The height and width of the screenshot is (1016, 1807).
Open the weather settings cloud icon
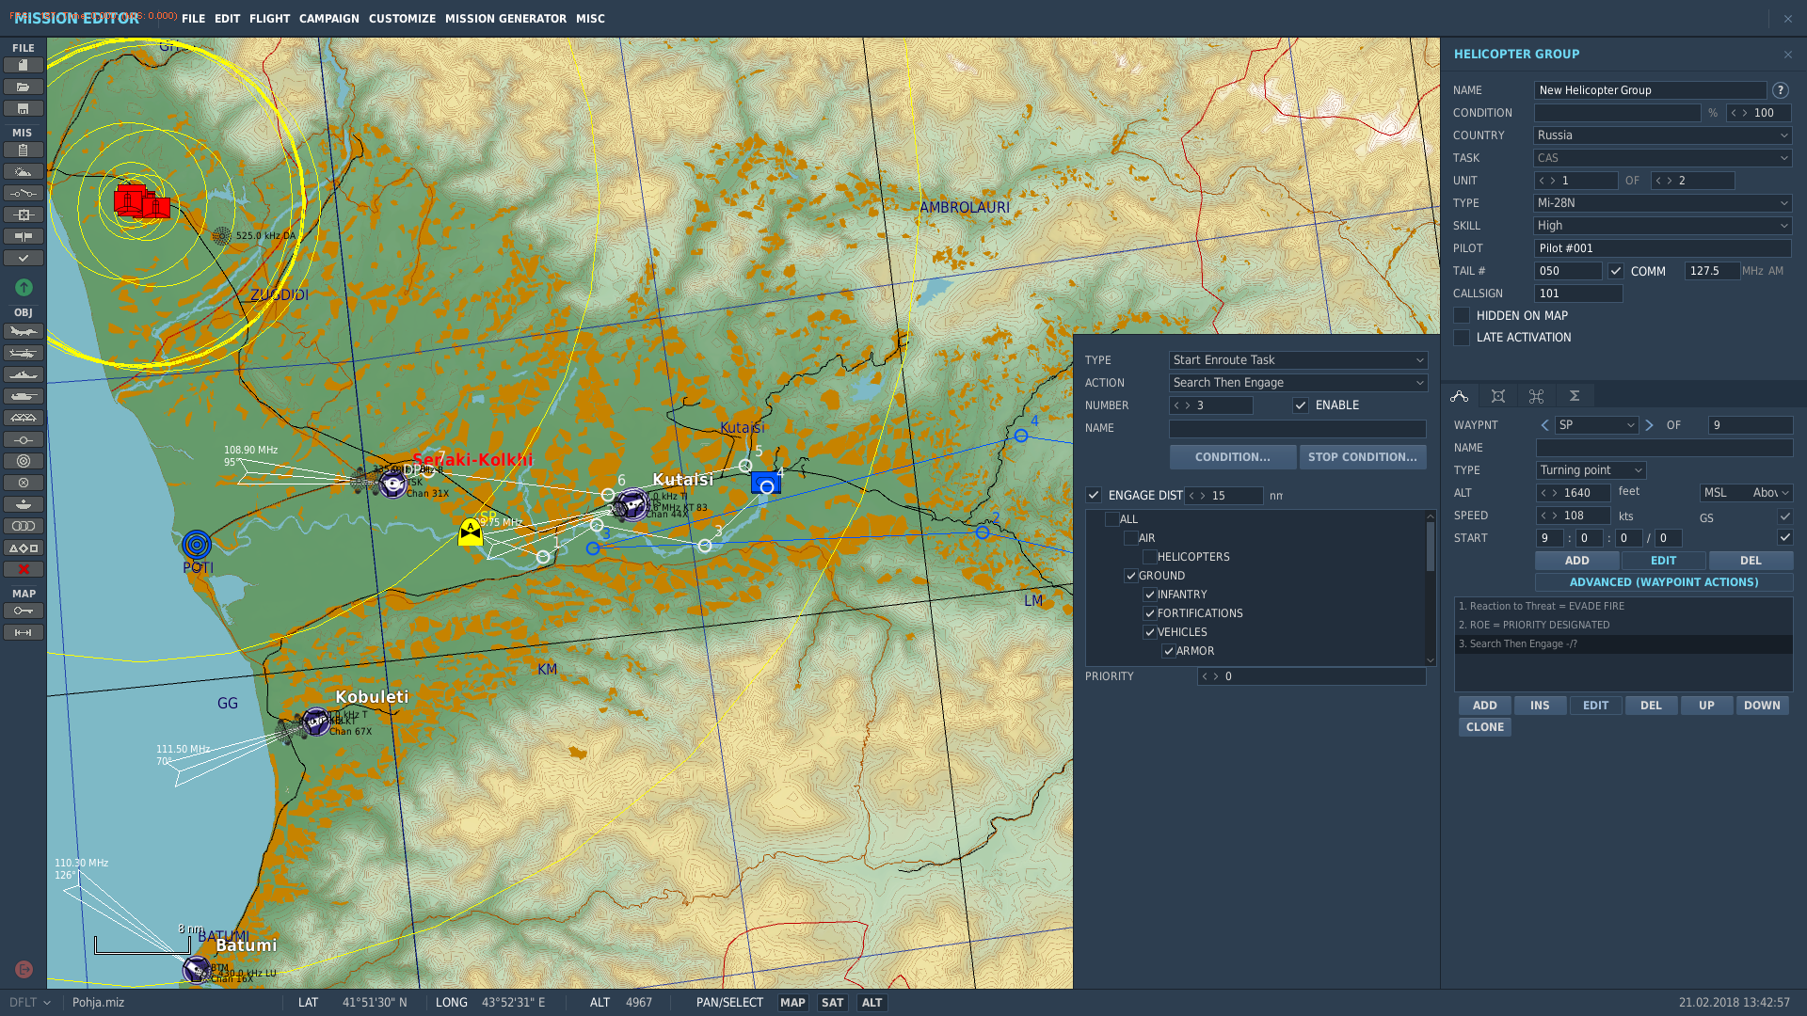(23, 172)
